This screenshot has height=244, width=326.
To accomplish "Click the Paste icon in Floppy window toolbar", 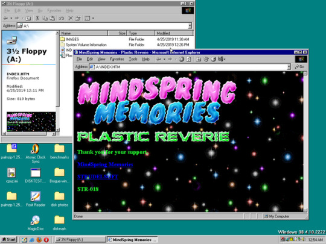I will coord(53,18).
